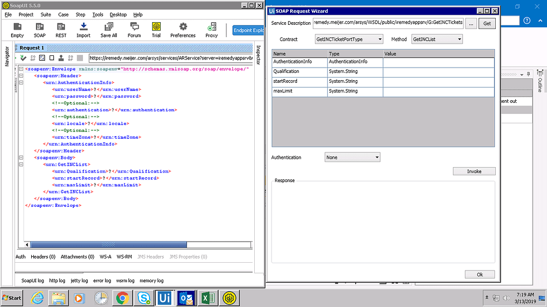Open Preferences from the toolbar

[x=183, y=30]
